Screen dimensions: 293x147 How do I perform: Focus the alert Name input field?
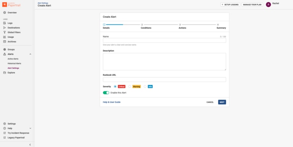[x=164, y=40]
